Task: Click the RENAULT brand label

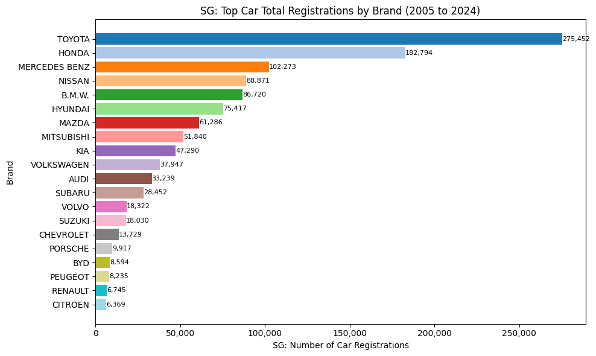Action: [x=71, y=291]
